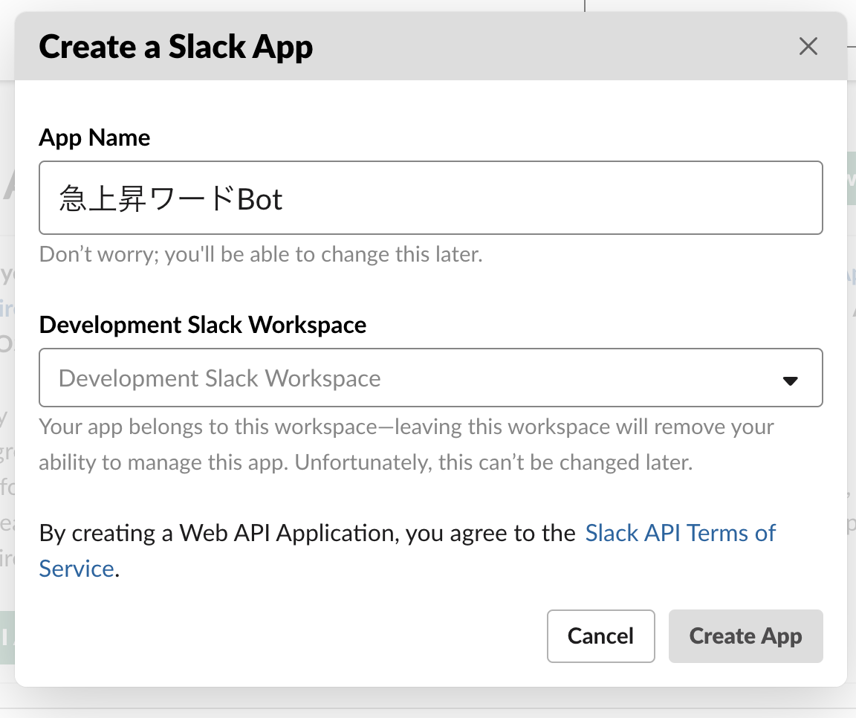Click the empty white space left of Cancel

coord(297,636)
